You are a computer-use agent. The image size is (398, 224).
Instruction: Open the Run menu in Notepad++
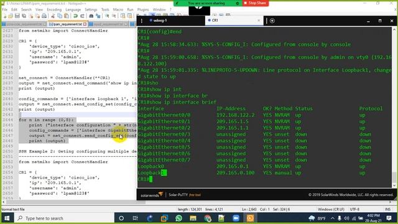(130, 10)
